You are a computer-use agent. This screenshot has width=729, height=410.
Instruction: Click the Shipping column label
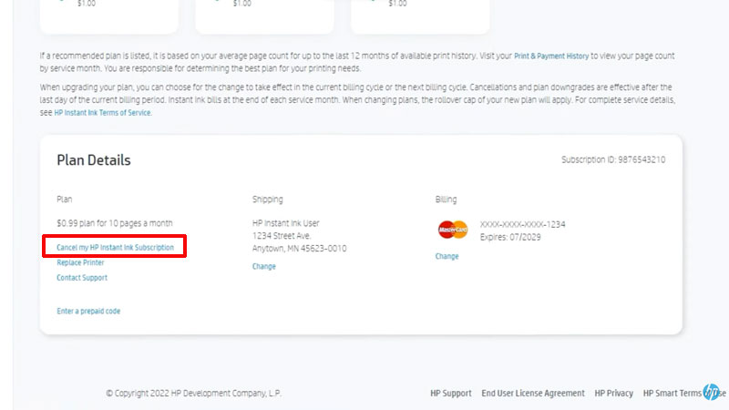pyautogui.click(x=267, y=200)
